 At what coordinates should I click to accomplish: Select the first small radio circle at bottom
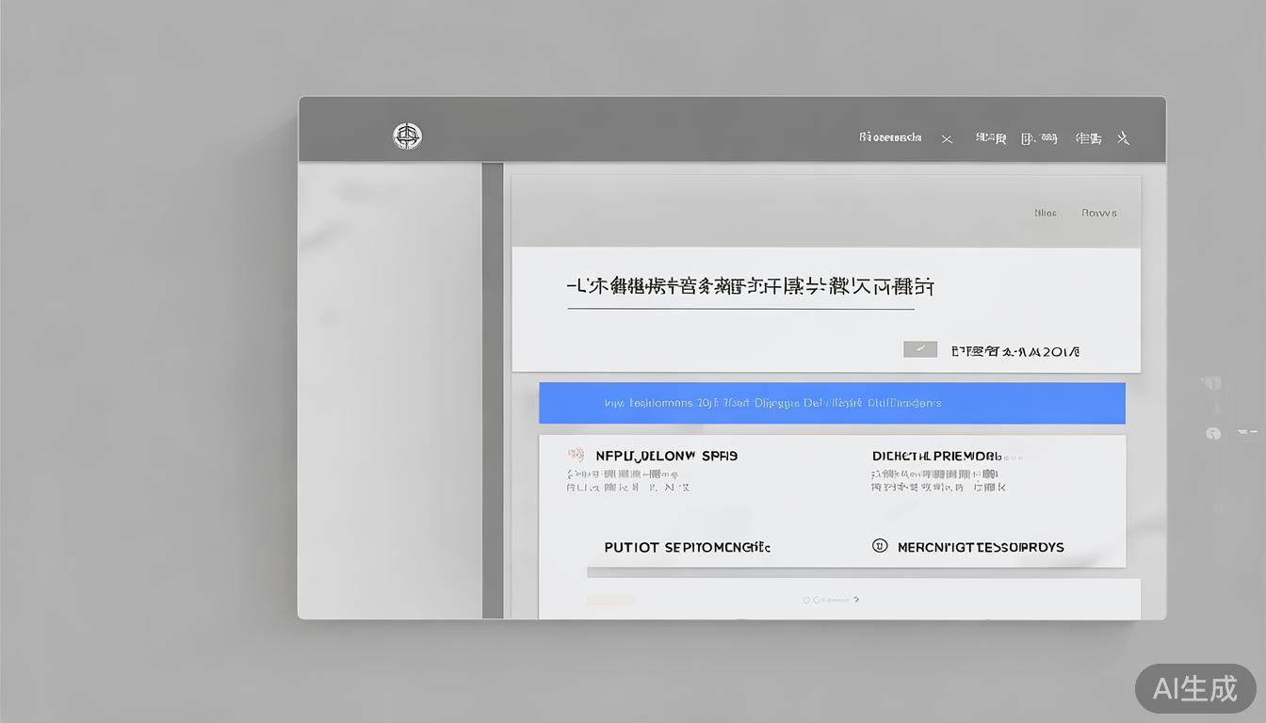pos(806,600)
